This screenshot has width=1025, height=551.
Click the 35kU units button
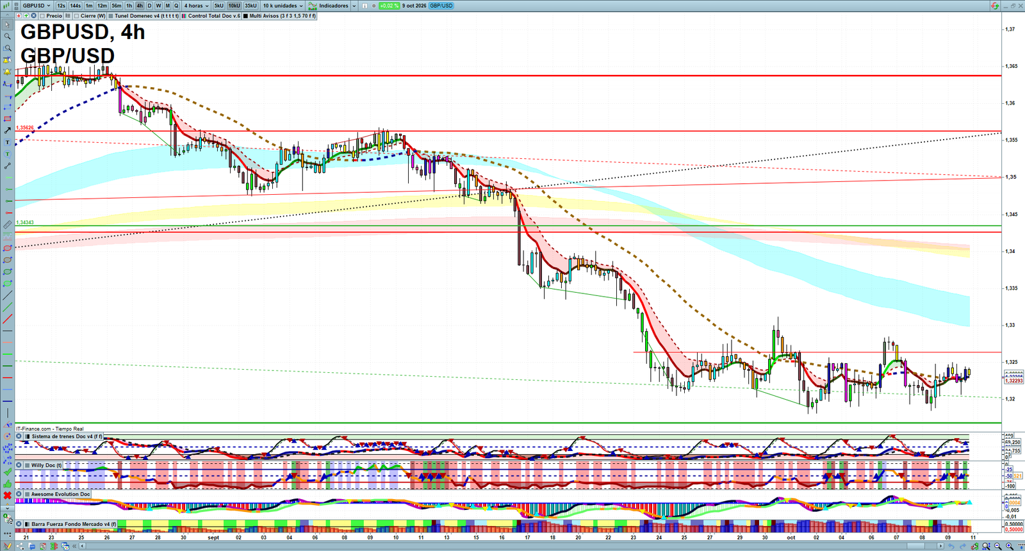click(250, 6)
